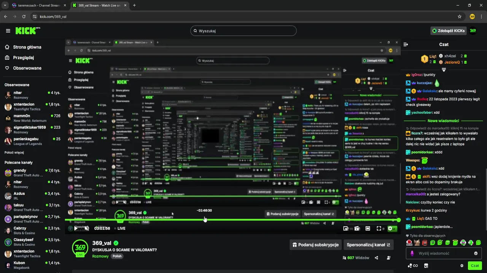Insert red headphones emote in chat

coord(409,243)
